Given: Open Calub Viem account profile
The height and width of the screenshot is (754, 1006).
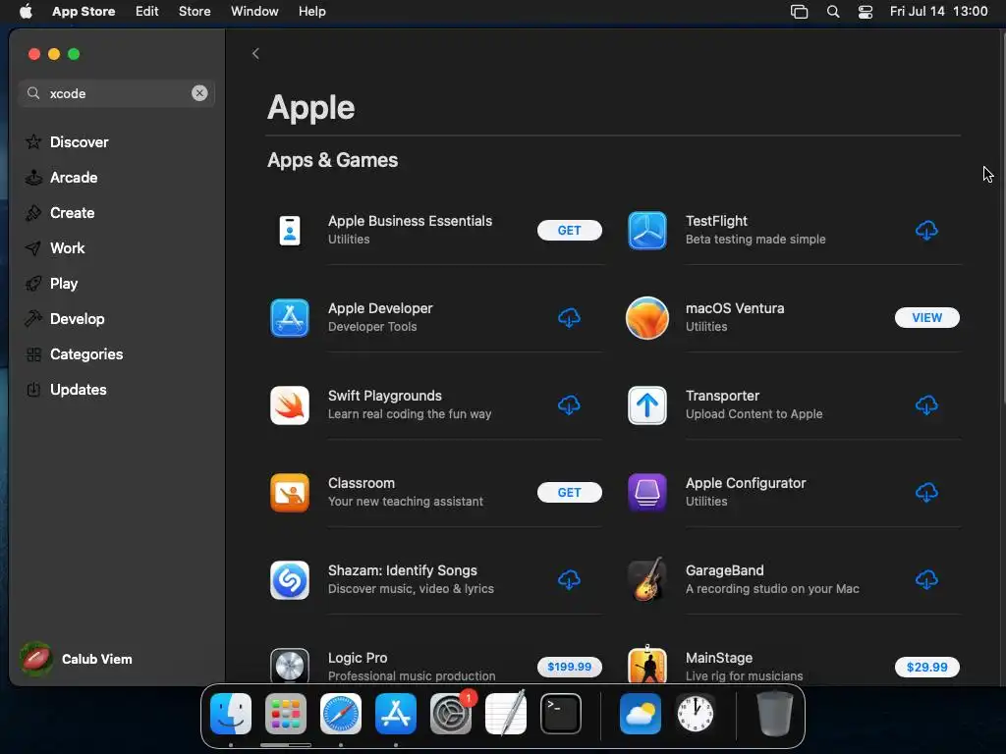Looking at the screenshot, I should (x=77, y=659).
